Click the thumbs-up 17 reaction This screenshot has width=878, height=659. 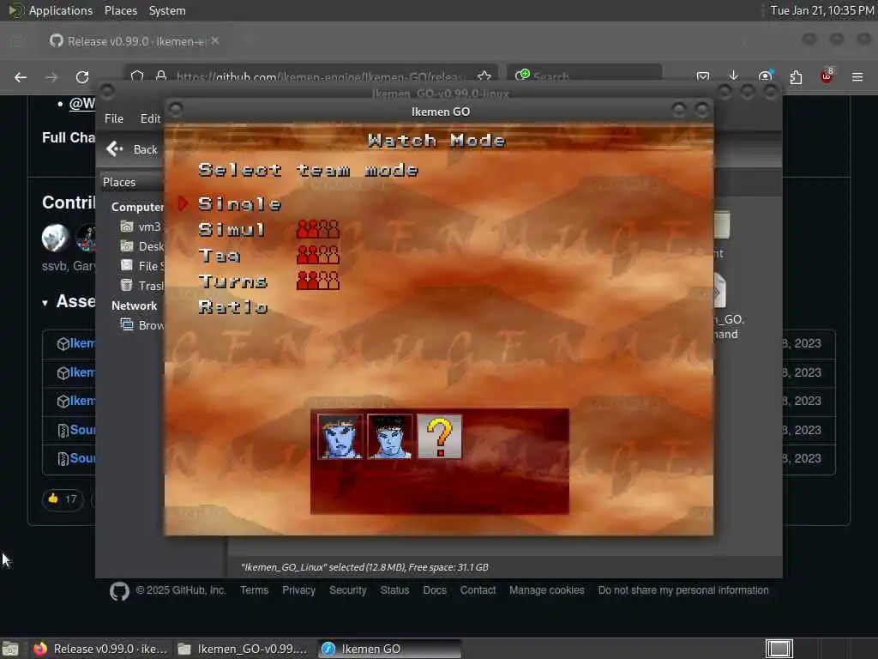tap(63, 499)
